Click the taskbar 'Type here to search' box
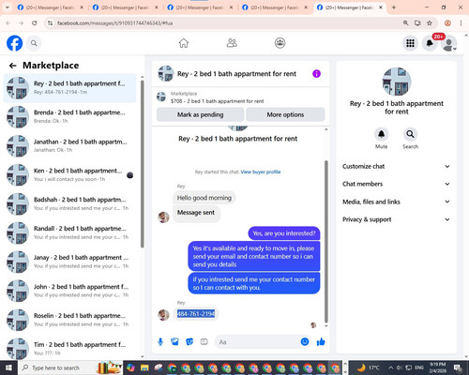 [x=69, y=367]
